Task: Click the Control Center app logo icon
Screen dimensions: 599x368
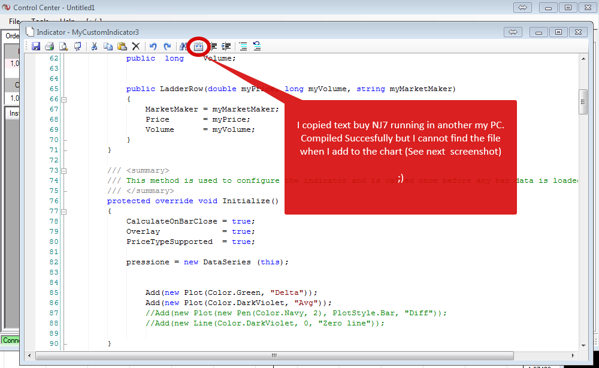Action: (x=6, y=7)
